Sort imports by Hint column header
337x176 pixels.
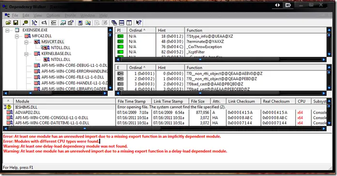170,30
